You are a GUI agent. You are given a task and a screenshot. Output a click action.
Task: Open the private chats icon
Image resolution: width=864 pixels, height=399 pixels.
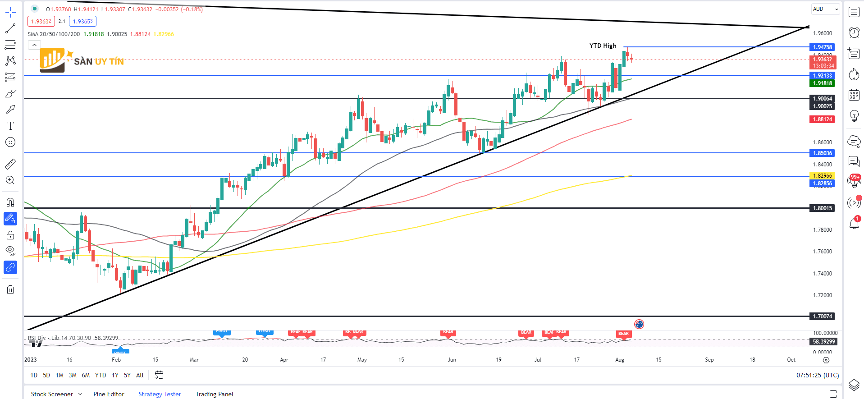click(854, 161)
